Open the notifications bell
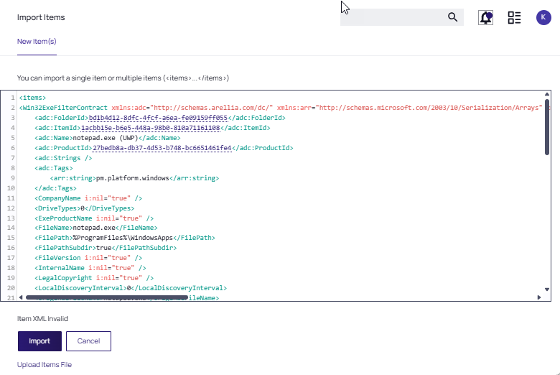 [x=486, y=18]
